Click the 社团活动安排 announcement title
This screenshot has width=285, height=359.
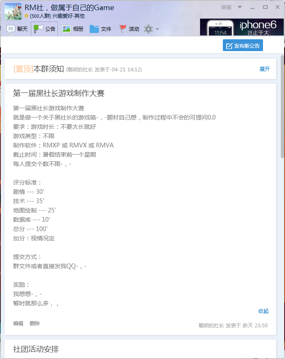(x=36, y=349)
